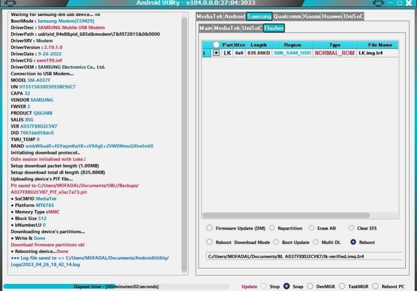This screenshot has height=291, width=417.
Task: Click the BIN_SAM_USR region cell
Action: coord(293,53)
